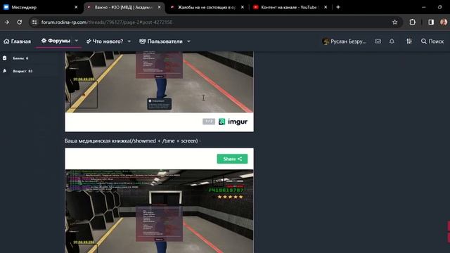Click the Share button on the embed

pos(232,159)
